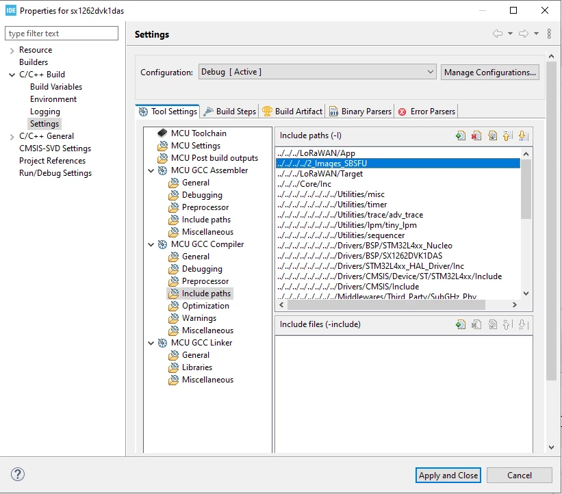Select Build Variables in the left tree
This screenshot has height=494, width=562.
tap(56, 87)
